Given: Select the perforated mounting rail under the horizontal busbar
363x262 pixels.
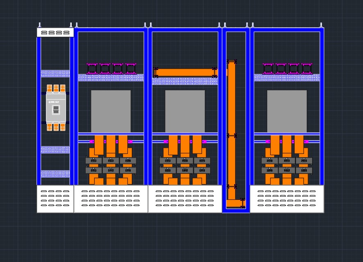Looking at the screenshot, I should (185, 81).
